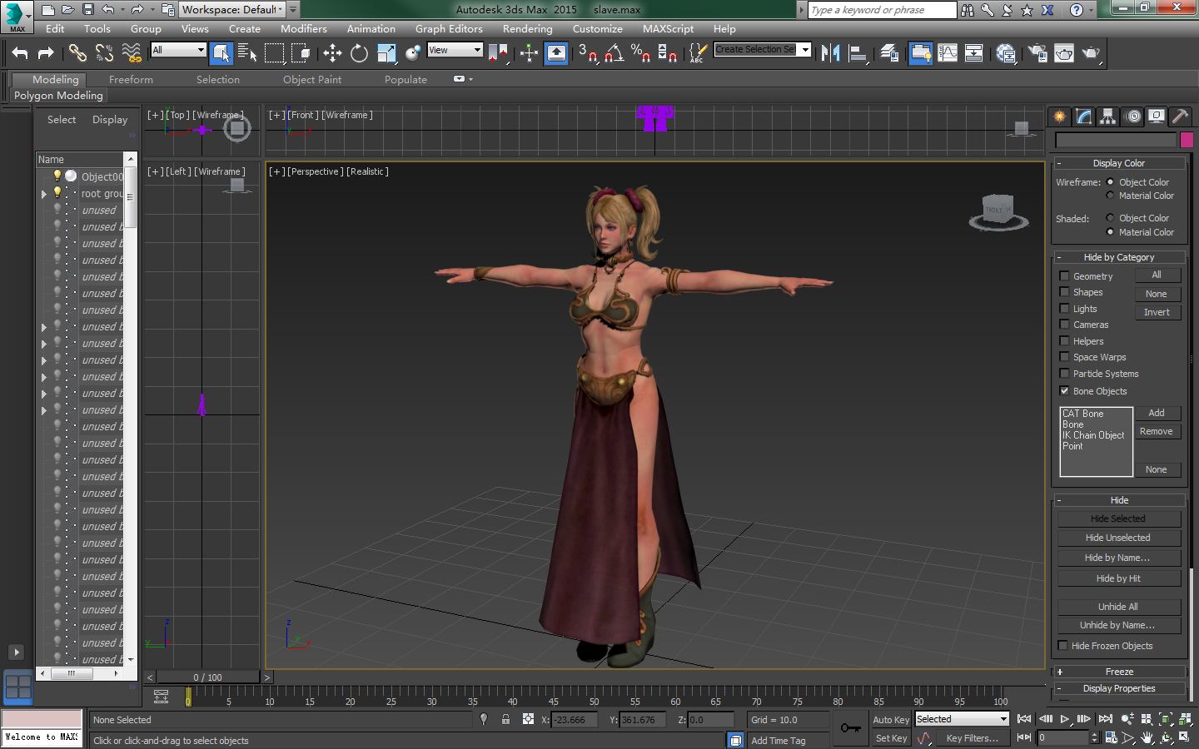
Task: Switch to Object Paint ribbon tab
Action: click(312, 80)
